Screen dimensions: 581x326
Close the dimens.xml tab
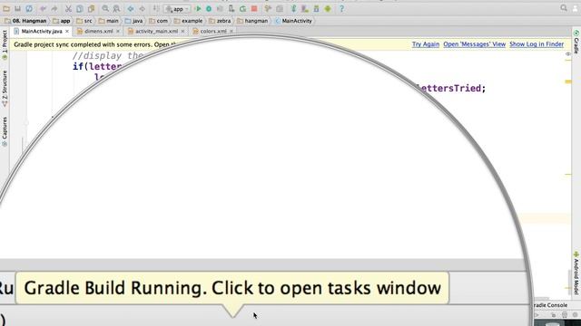click(118, 32)
